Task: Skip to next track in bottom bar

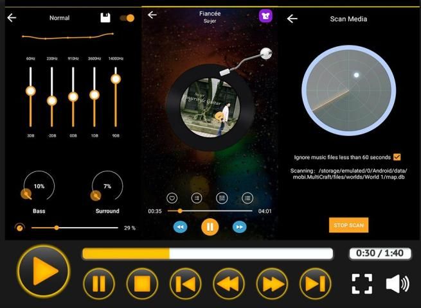Action: [x=315, y=284]
